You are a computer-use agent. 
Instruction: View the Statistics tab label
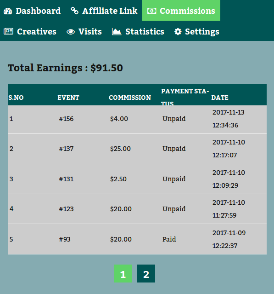coord(145,31)
